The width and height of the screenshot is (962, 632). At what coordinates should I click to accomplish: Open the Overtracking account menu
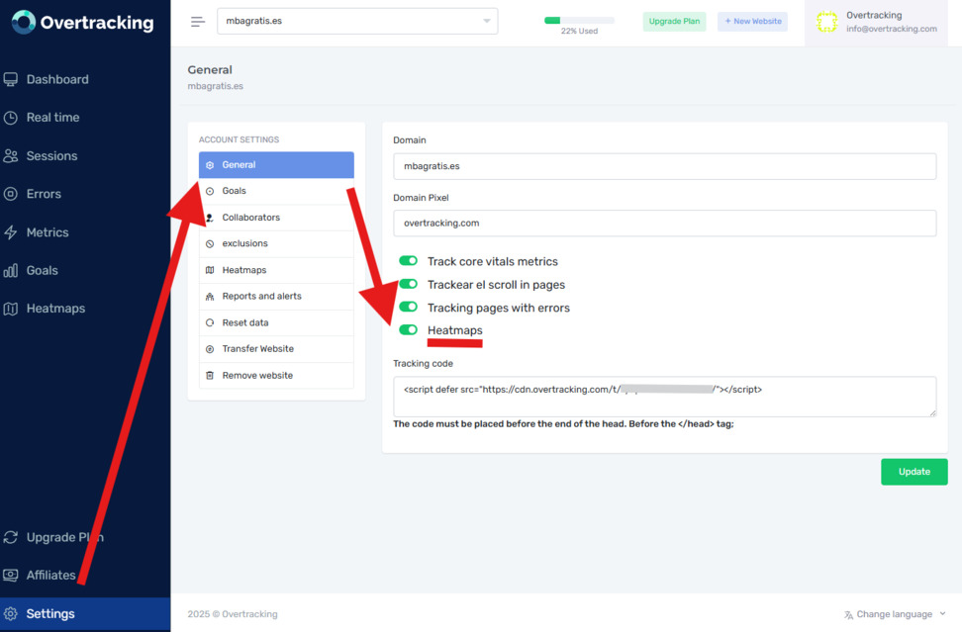coord(876,22)
